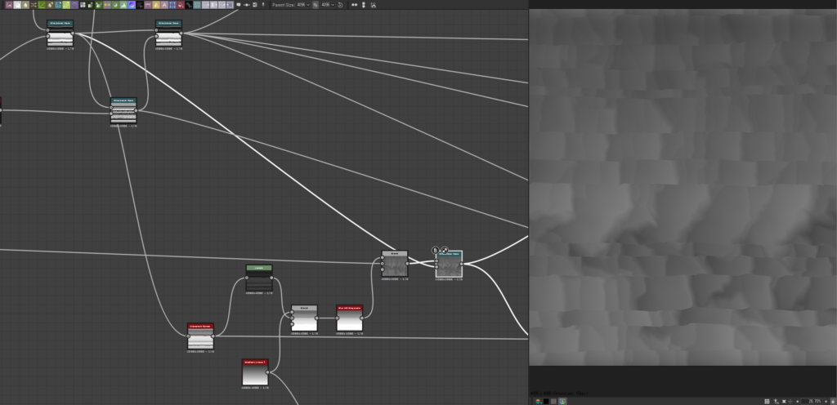The image size is (837, 405).
Task: Add a Channels Shuffle node from the toolbar
Action: [33, 5]
